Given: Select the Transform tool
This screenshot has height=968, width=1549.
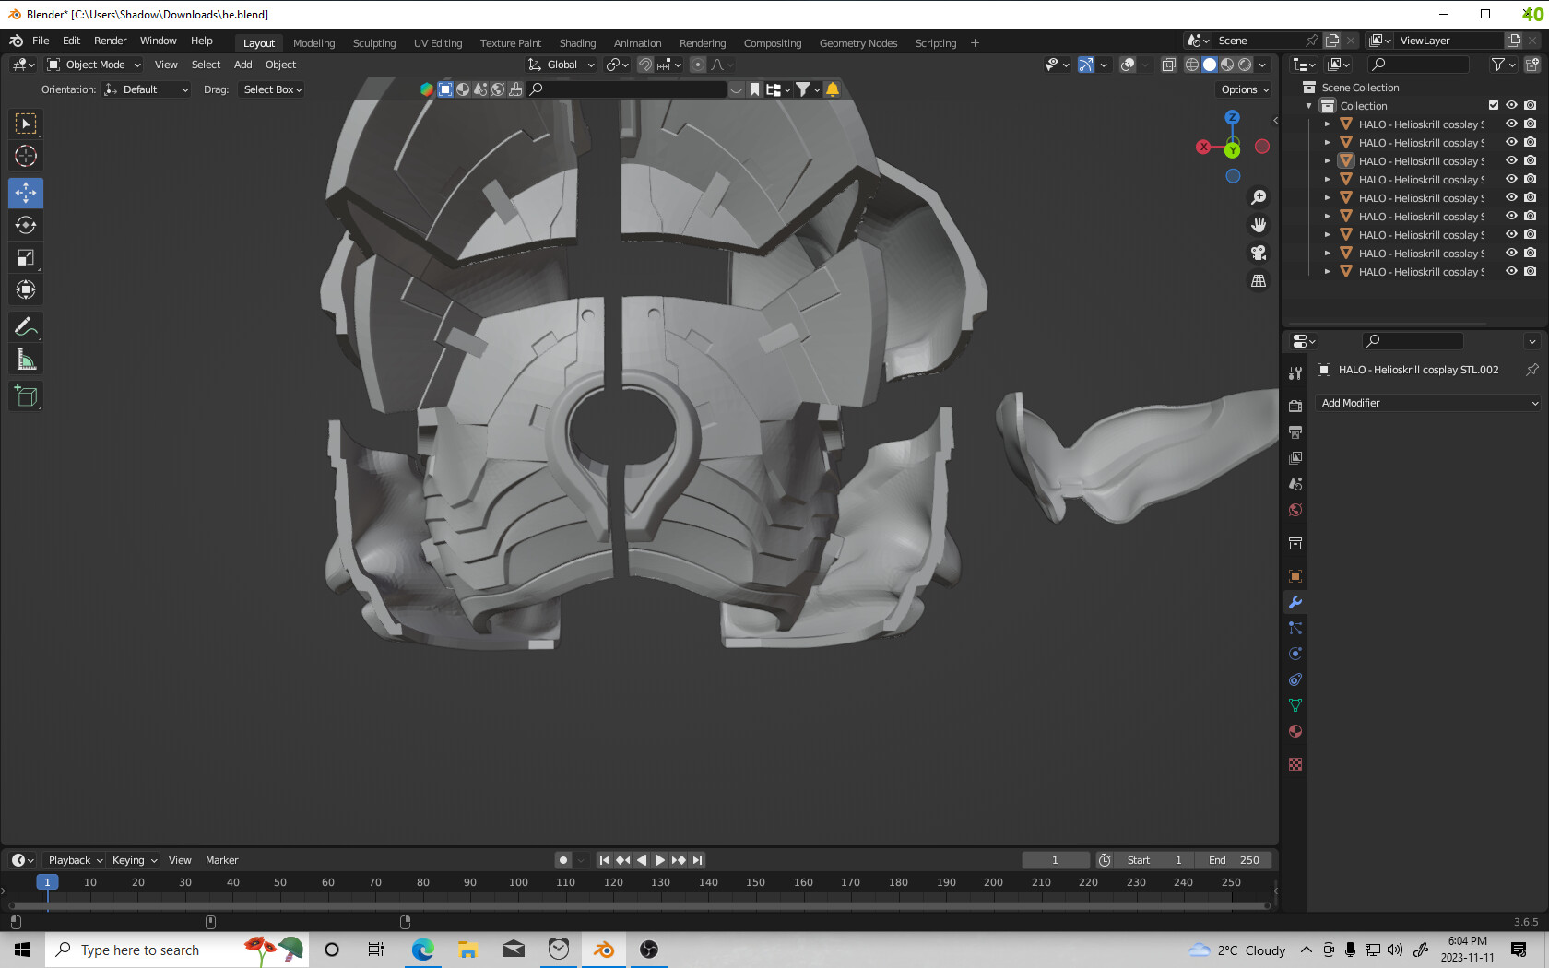Looking at the screenshot, I should 26,289.
